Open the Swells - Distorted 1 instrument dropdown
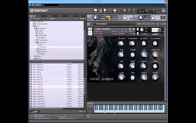196x123 pixels. [95, 29]
